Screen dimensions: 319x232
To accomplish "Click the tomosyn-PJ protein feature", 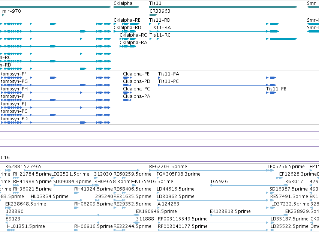I will click(55, 108).
